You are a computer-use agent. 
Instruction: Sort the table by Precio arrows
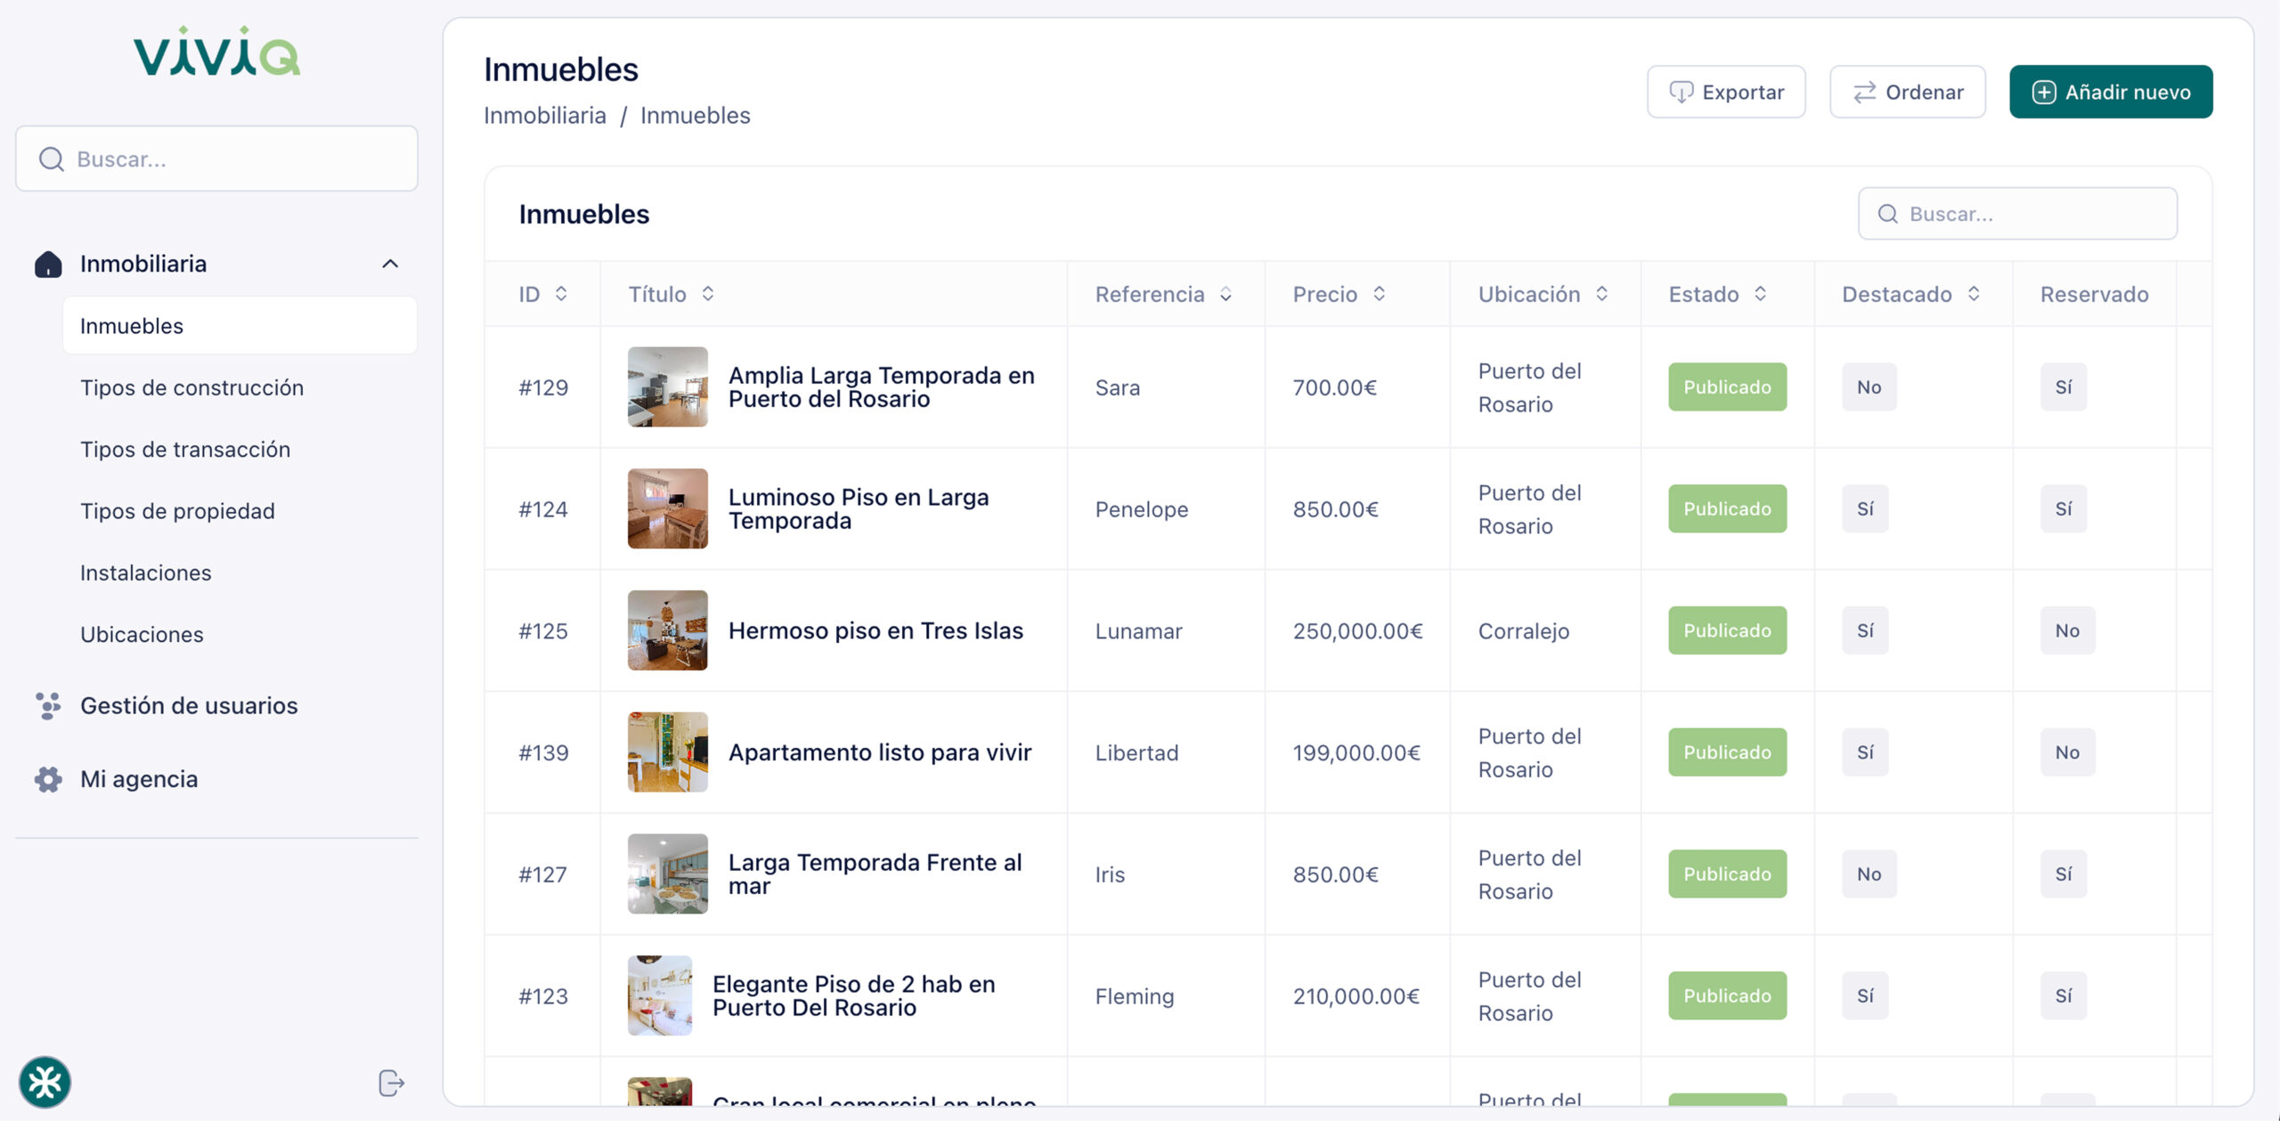[1379, 294]
